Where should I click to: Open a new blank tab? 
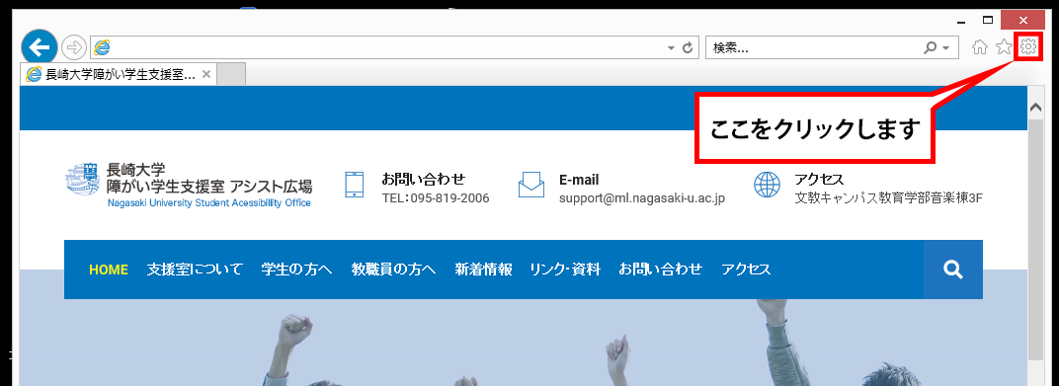coord(231,74)
